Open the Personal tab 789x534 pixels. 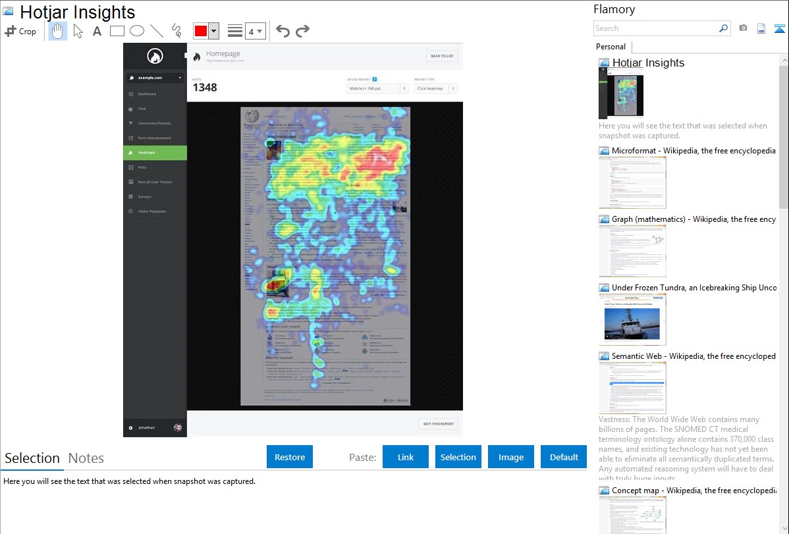click(x=611, y=47)
